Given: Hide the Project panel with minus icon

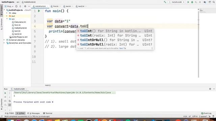Looking at the screenshot, I should click(x=29, y=6).
